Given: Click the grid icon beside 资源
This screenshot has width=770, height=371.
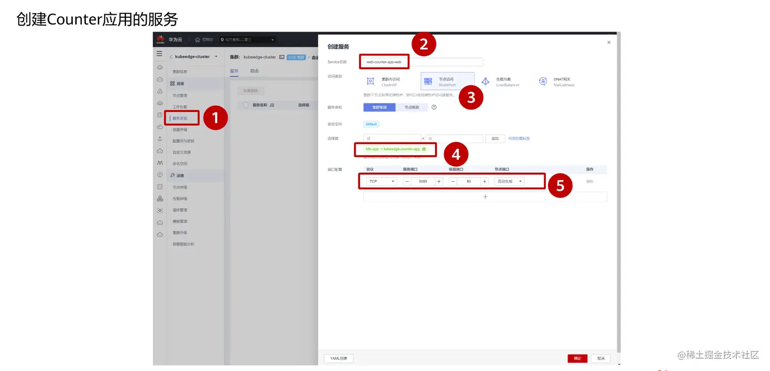Looking at the screenshot, I should click(172, 83).
